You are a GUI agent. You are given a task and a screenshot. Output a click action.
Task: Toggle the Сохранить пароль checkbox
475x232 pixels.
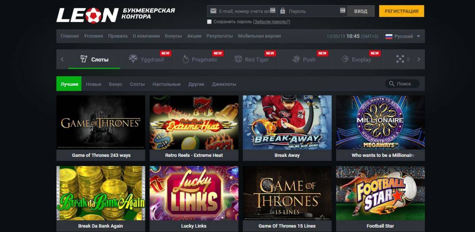(209, 22)
